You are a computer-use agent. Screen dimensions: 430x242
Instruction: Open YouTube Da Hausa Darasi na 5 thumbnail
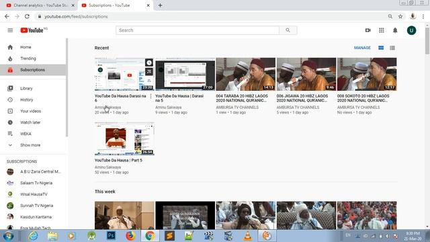pyautogui.click(x=185, y=74)
